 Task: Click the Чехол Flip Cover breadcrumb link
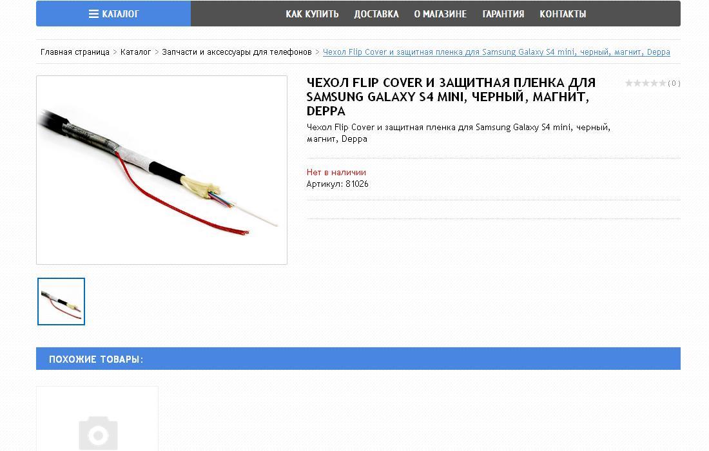496,52
